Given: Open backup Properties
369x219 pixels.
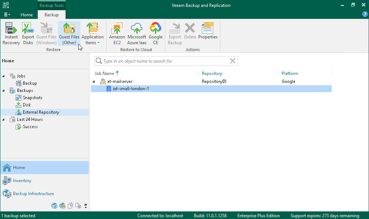Looking at the screenshot, I should click(x=208, y=31).
